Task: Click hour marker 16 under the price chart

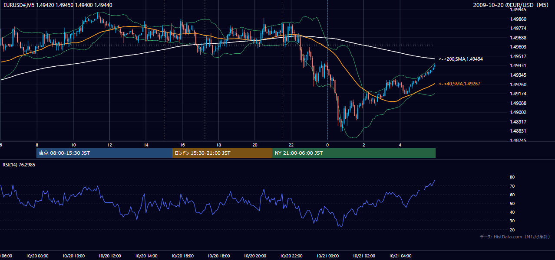Action: click(182, 145)
